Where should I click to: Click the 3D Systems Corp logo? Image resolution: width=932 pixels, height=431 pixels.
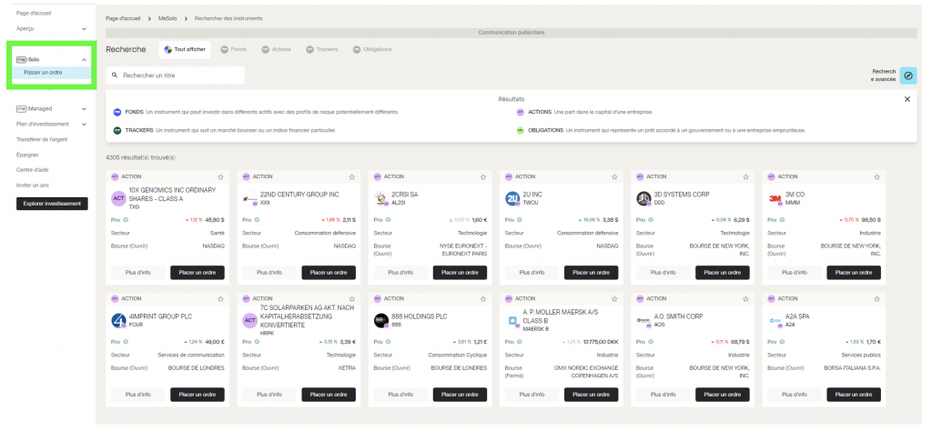[643, 199]
